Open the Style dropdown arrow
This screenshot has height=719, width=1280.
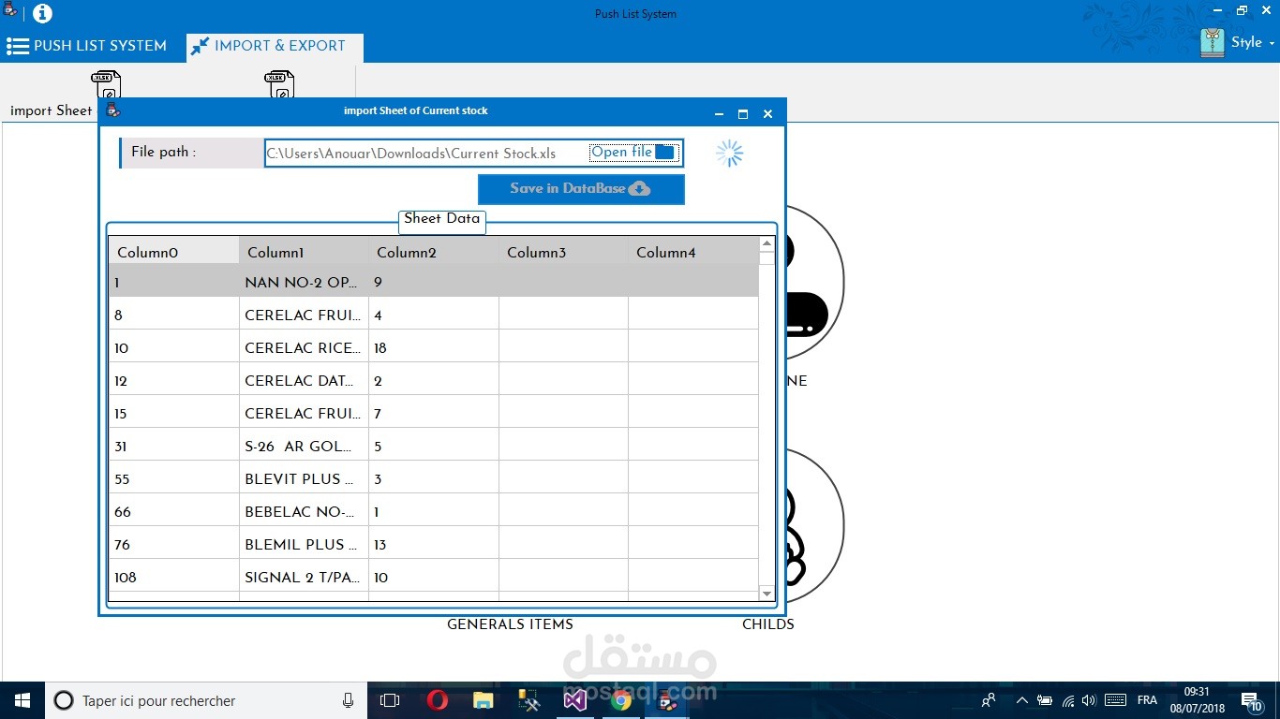coord(1272,44)
